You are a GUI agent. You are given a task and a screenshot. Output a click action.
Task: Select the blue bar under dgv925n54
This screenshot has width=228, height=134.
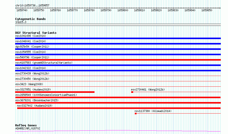click(x=118, y=49)
